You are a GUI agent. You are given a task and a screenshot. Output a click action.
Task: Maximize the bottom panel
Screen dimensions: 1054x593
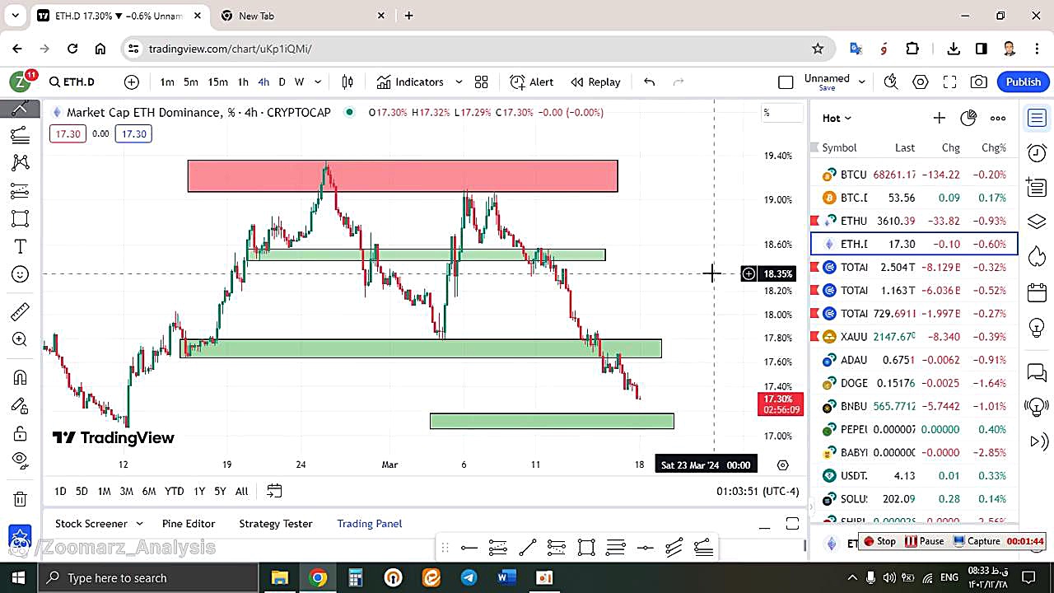point(792,524)
